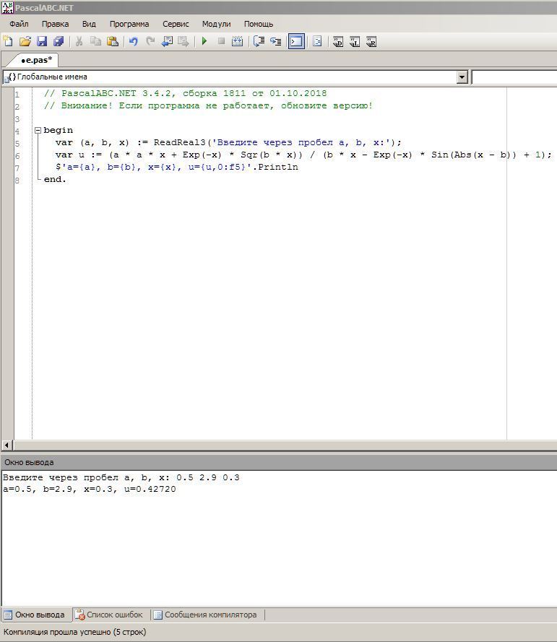Open the Модули menu
This screenshot has height=642, width=557.
coord(216,24)
